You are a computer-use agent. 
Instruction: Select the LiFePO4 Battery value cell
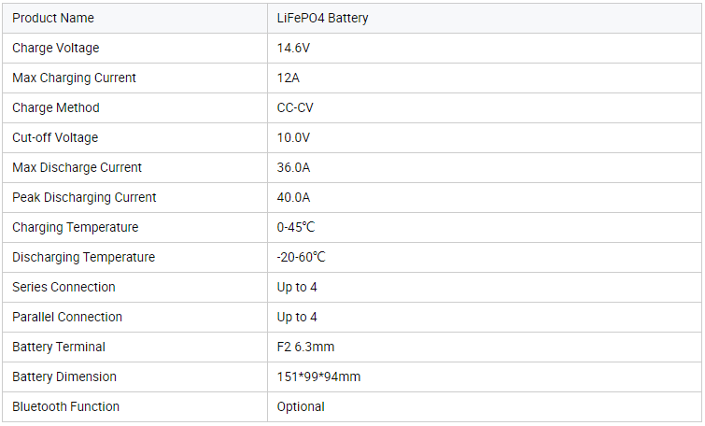(x=322, y=19)
